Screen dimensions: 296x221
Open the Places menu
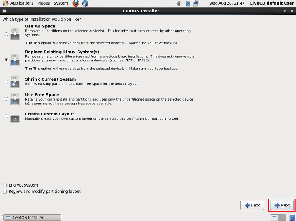[44, 3]
